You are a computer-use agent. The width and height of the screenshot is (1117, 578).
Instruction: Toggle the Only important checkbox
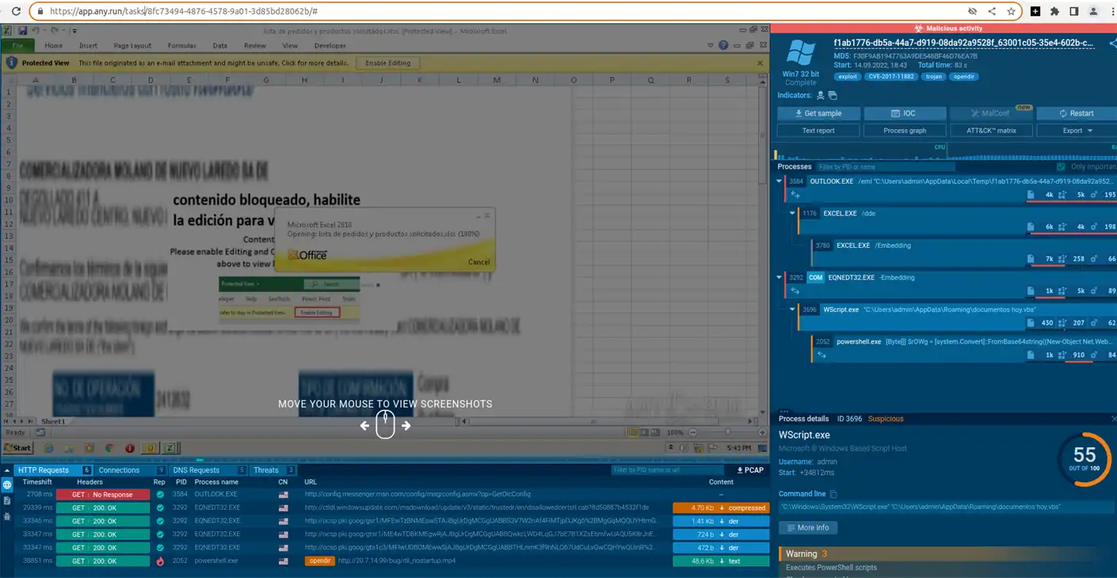1062,167
